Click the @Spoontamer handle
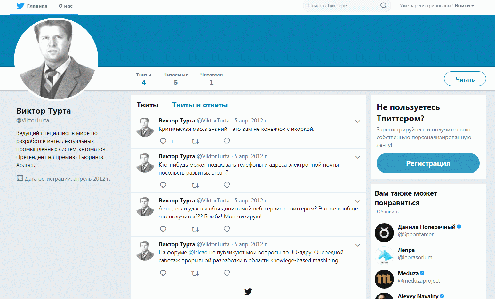 click(416, 234)
